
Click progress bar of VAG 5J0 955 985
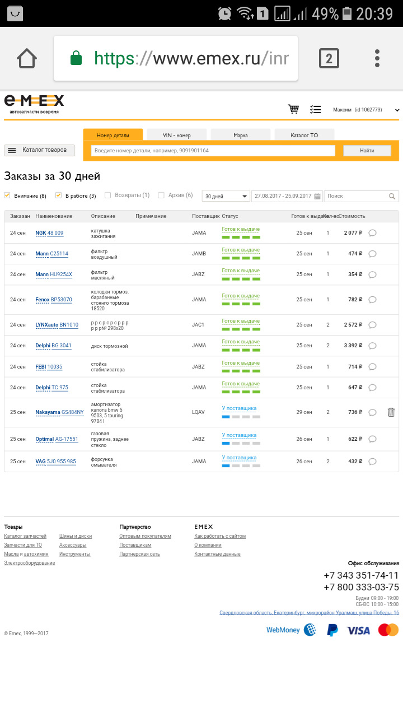click(x=241, y=465)
